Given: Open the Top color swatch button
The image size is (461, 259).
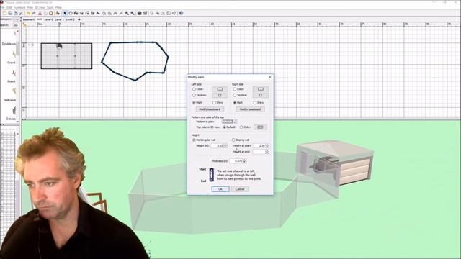Looking at the screenshot, I should click(260, 127).
